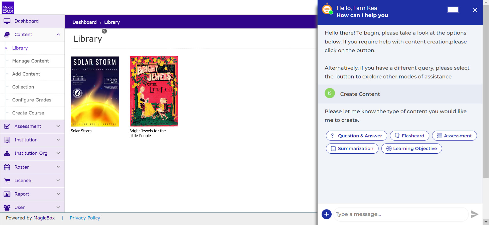Collapse the Content menu section

(58, 35)
